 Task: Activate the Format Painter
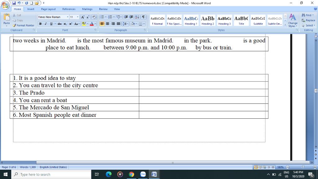(x=23, y=25)
